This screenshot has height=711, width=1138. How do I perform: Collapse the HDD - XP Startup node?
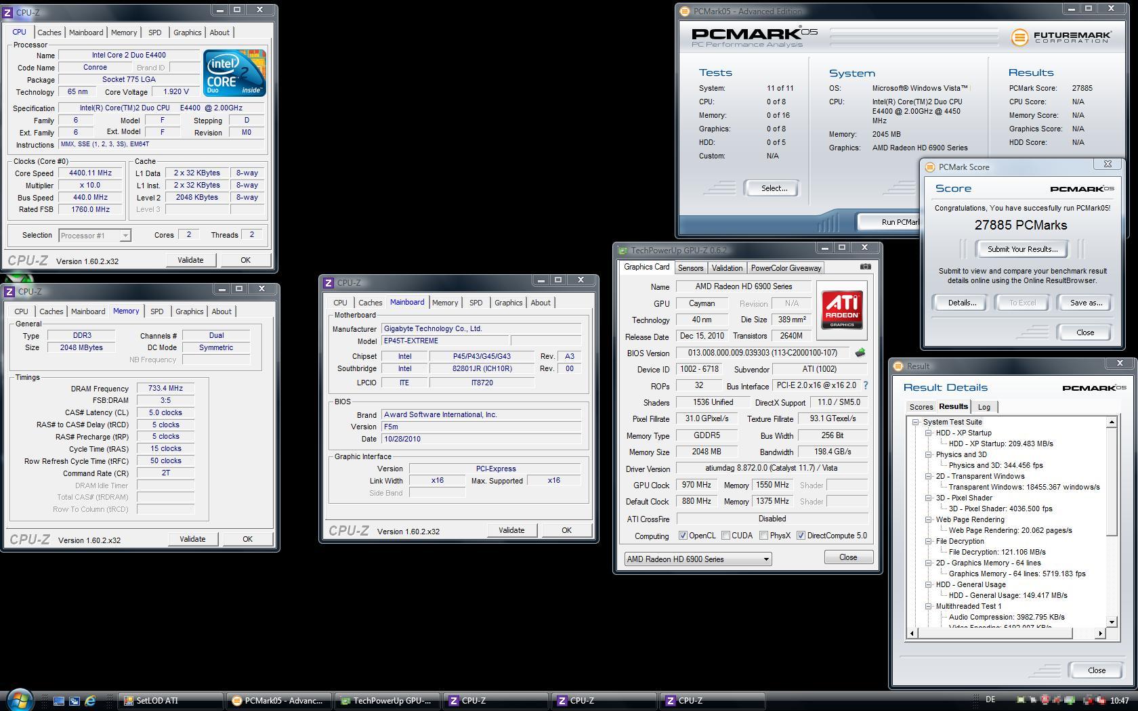tap(929, 433)
